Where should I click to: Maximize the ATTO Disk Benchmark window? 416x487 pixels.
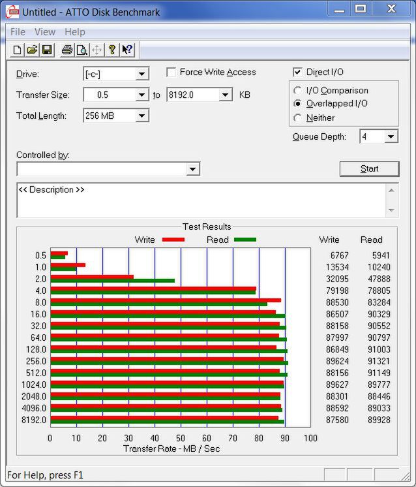click(361, 9)
